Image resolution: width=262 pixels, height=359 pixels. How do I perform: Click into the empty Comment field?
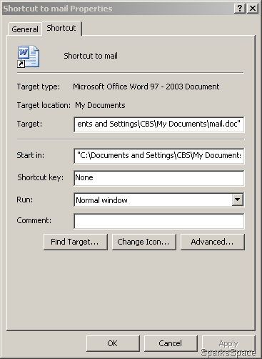click(158, 221)
